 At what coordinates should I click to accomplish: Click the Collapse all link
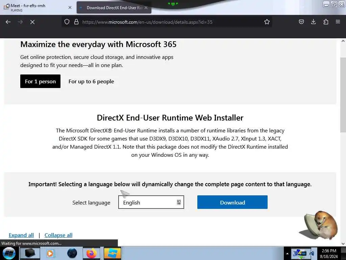(x=58, y=235)
